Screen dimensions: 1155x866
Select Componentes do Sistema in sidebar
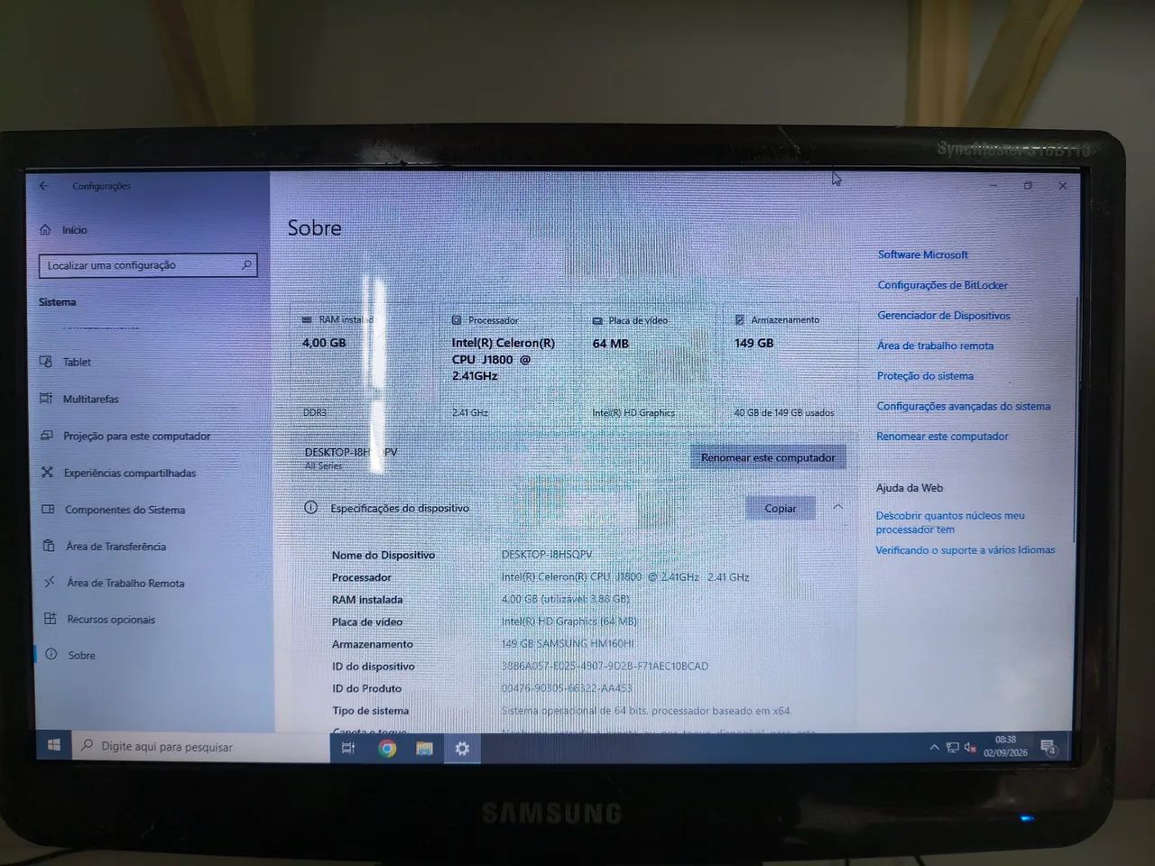[113, 510]
